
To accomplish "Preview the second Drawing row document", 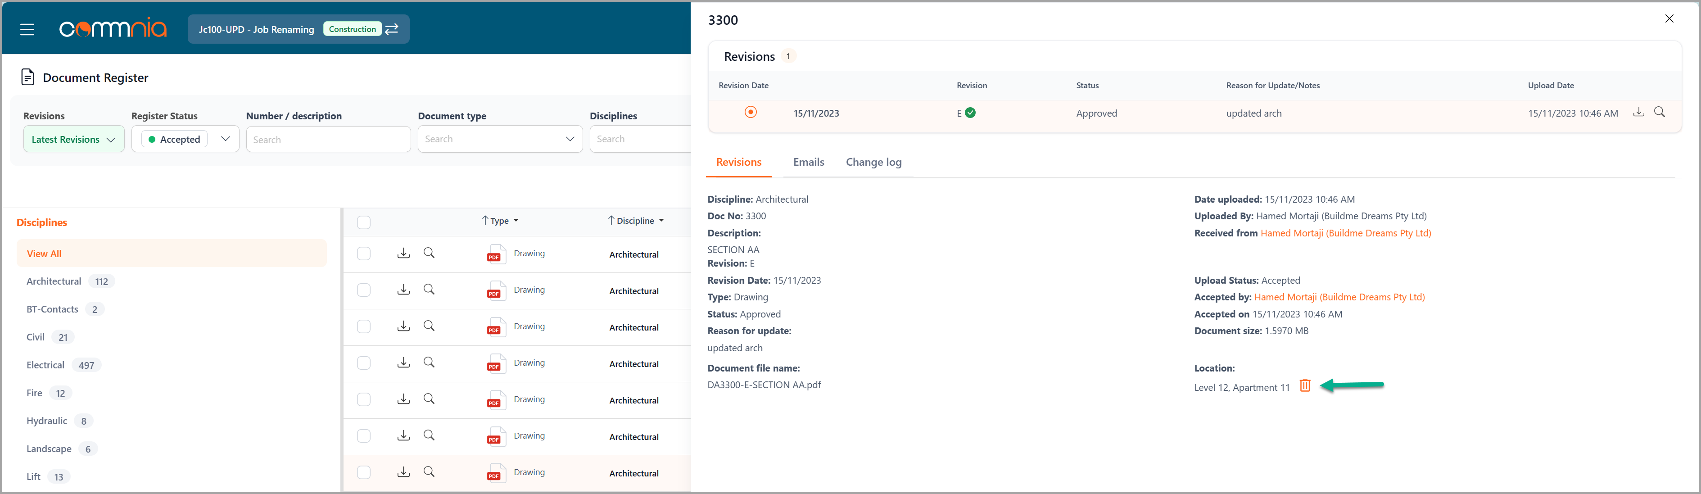I will point(429,290).
